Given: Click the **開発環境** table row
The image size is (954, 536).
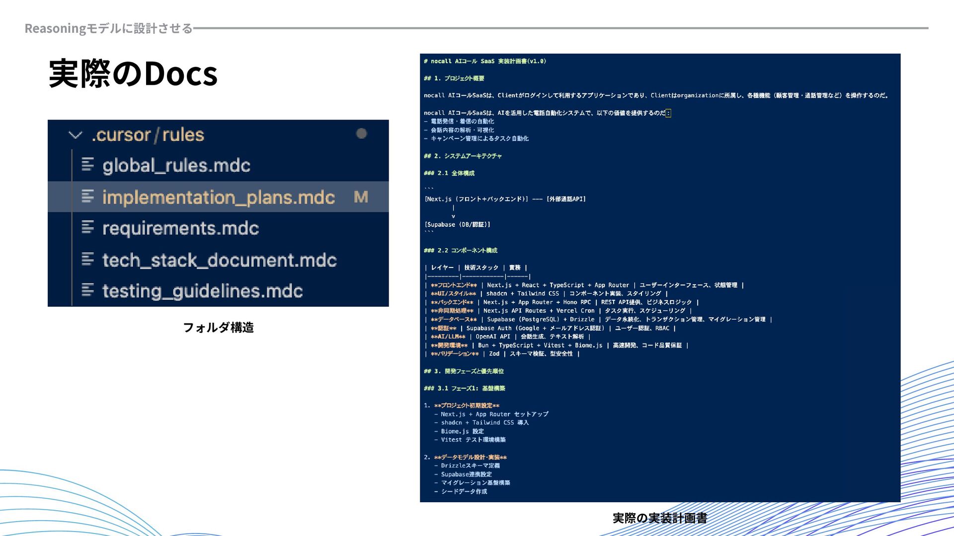Looking at the screenshot, I should (x=556, y=345).
